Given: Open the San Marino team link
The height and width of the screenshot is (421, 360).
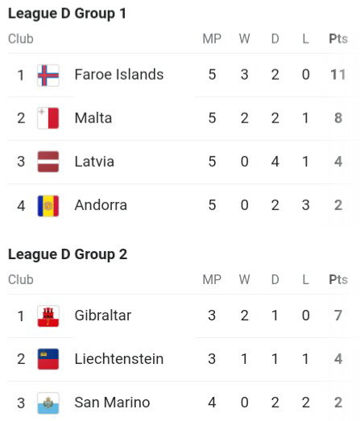Looking at the screenshot, I should click(x=112, y=402).
